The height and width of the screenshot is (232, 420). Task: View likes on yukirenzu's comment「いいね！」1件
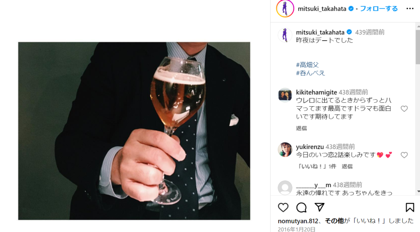[316, 166]
